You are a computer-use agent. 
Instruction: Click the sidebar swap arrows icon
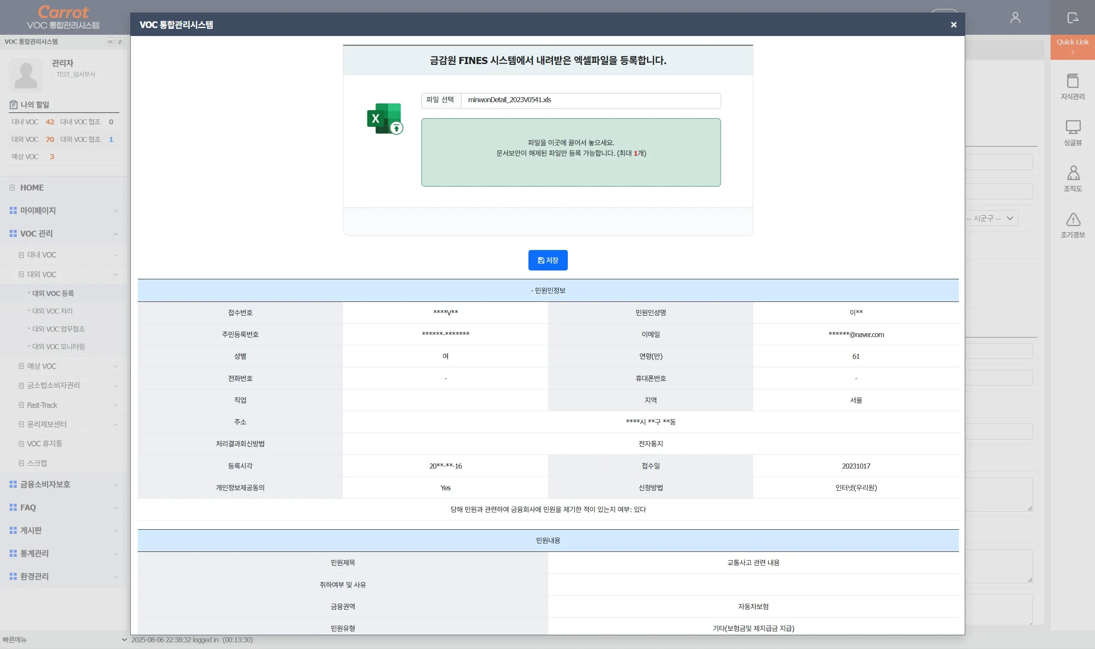pos(120,41)
